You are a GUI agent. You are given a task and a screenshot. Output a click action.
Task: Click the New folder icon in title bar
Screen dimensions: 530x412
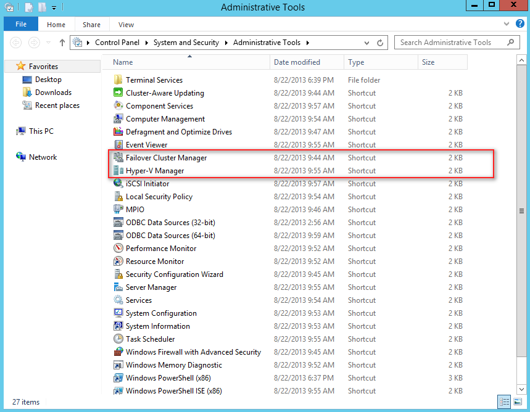[x=42, y=7]
